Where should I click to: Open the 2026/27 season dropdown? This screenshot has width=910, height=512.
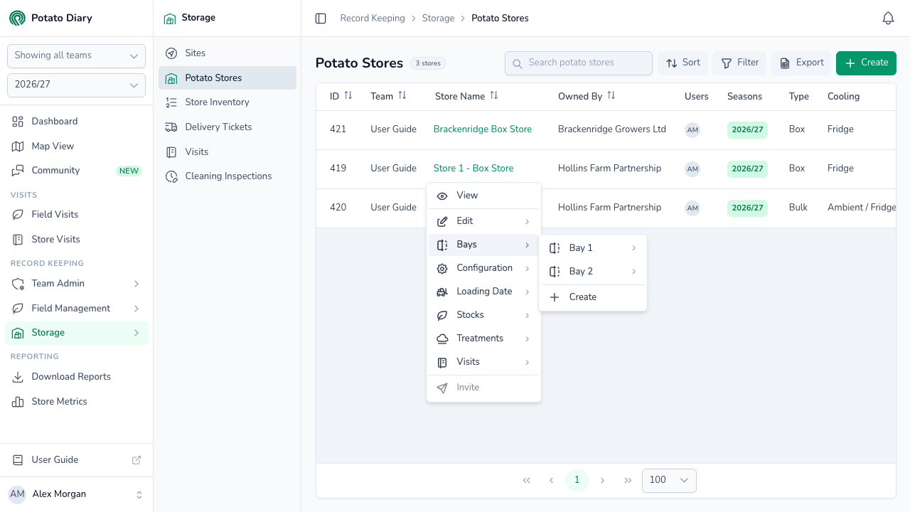[x=76, y=85]
